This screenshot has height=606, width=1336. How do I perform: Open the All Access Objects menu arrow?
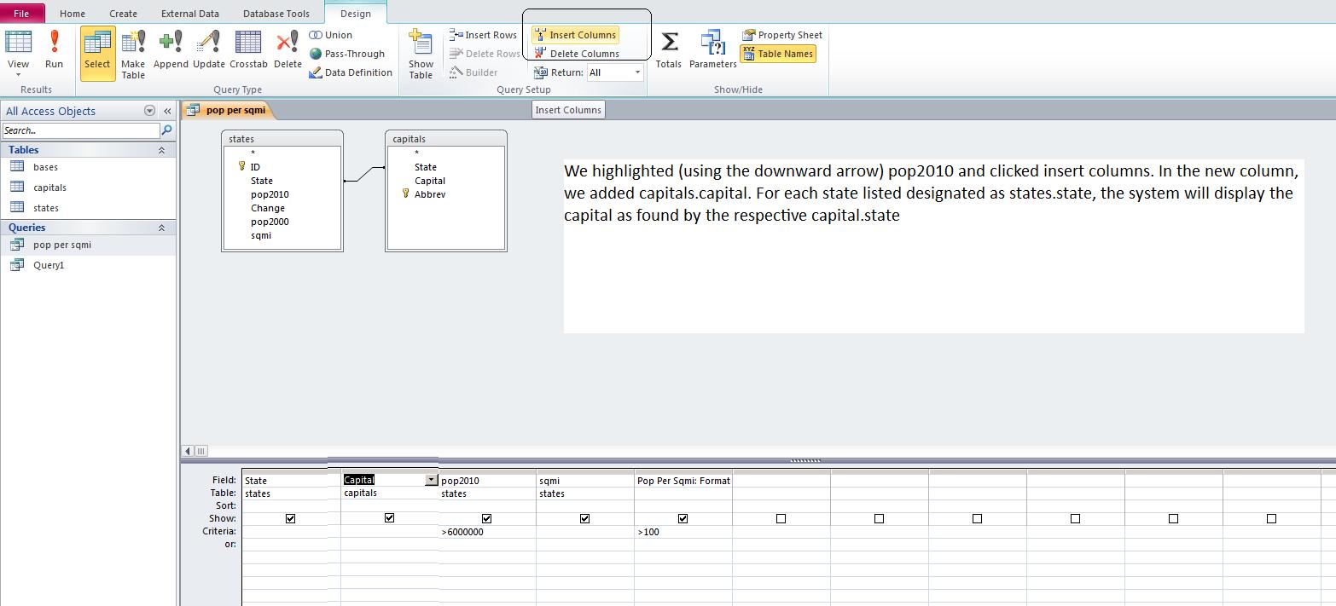coord(149,111)
